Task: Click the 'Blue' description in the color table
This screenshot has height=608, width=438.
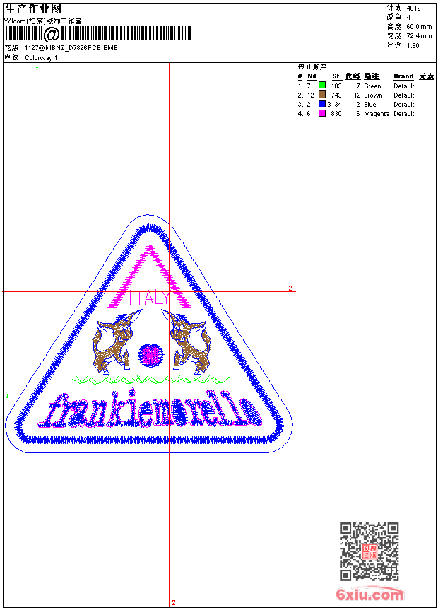Action: (x=369, y=105)
